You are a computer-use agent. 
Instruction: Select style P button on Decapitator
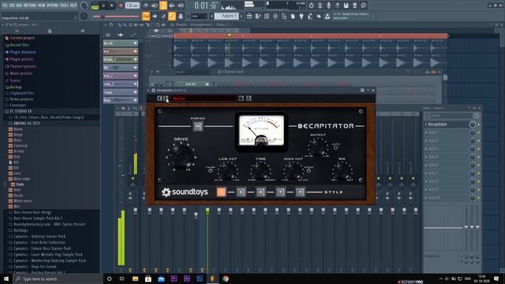click(x=300, y=192)
